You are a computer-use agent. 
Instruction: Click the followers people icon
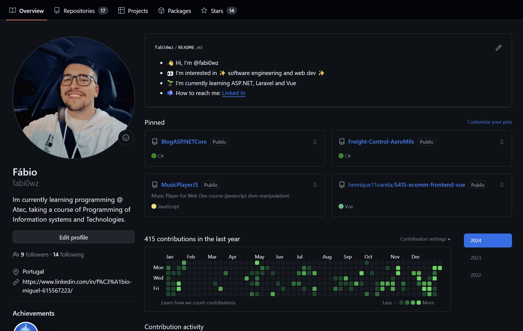coord(16,255)
